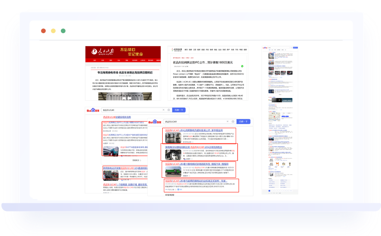Click the red window control dot
The height and width of the screenshot is (236, 381).
coord(44,31)
